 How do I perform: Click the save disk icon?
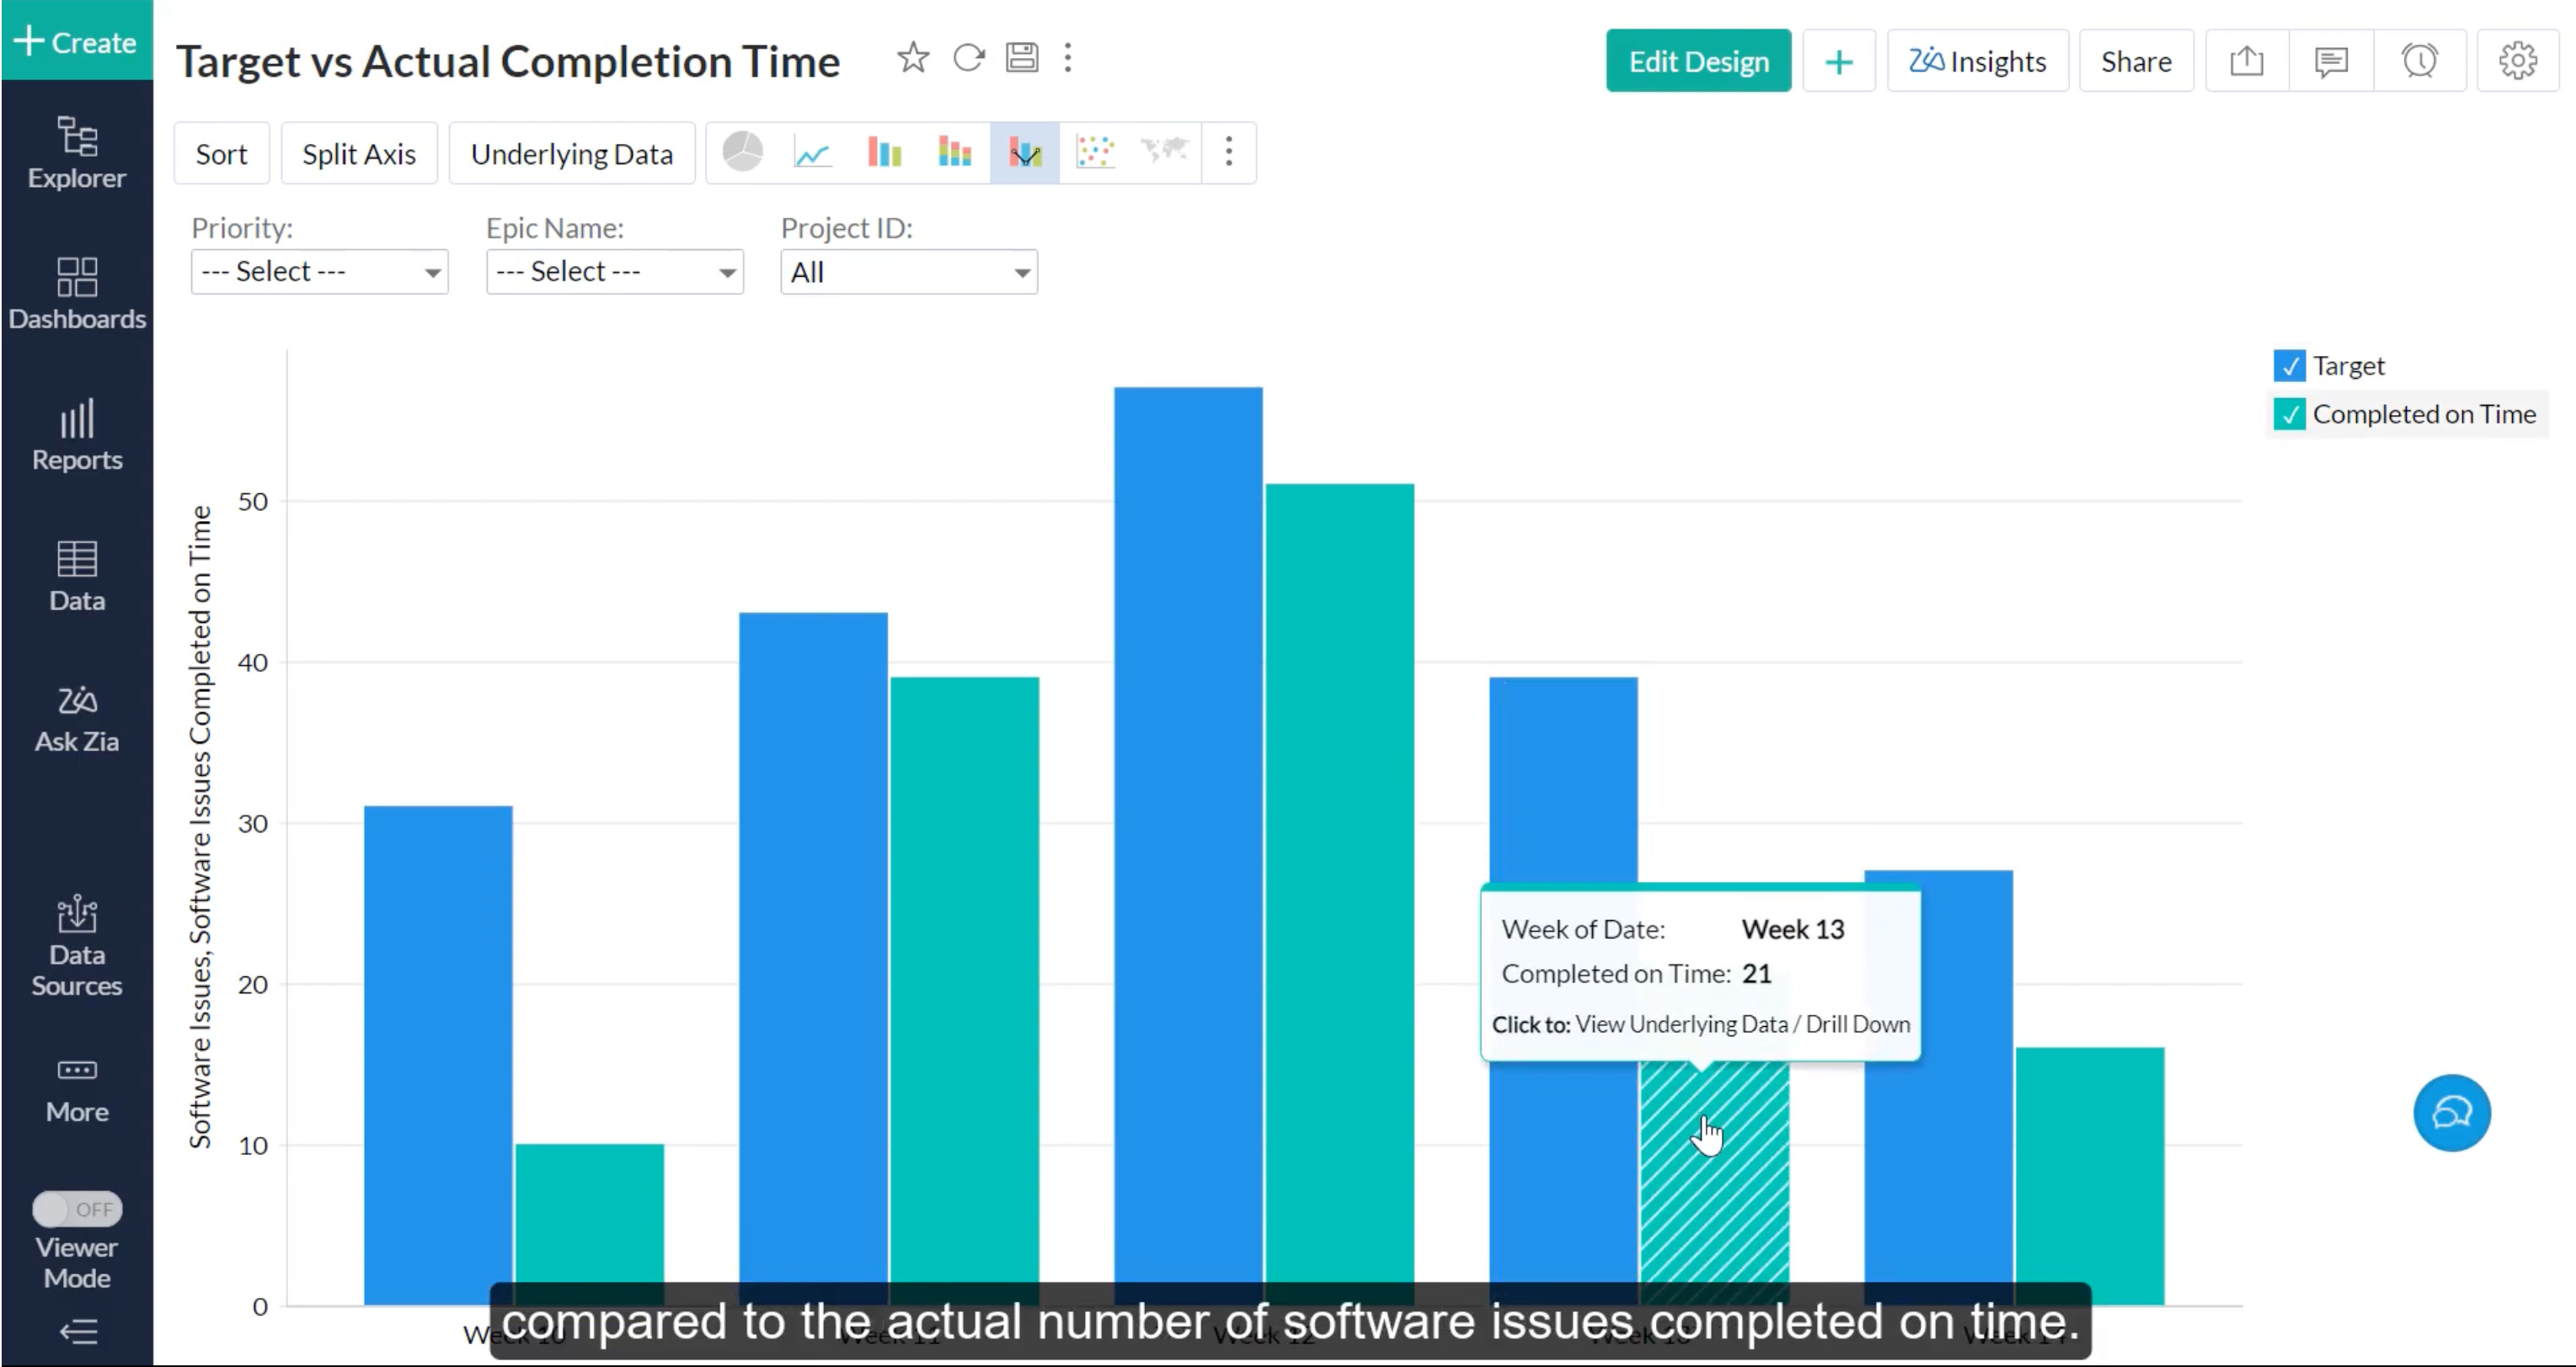tap(1021, 58)
